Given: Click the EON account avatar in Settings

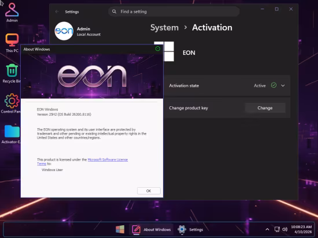Looking at the screenshot, I should click(64, 31).
